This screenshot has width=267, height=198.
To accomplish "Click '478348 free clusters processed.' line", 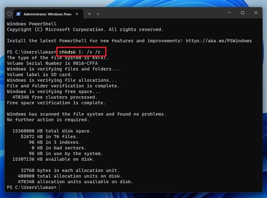I will [55, 97].
